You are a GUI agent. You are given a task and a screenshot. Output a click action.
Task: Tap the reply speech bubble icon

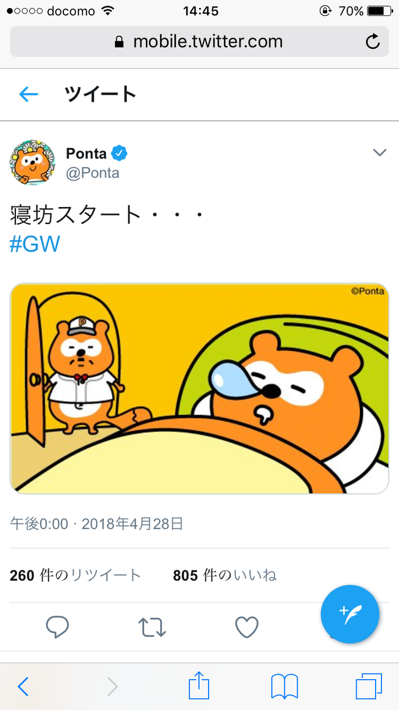[57, 627]
